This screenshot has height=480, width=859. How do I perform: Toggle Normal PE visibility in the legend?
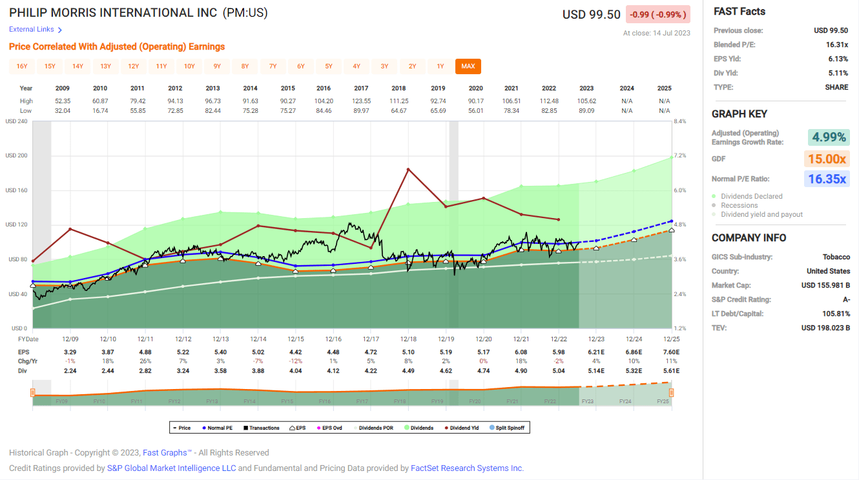coord(204,427)
